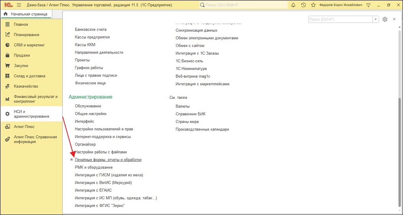The image size is (403, 215).
Task: Open notifications bell icon
Action: coord(293,5)
